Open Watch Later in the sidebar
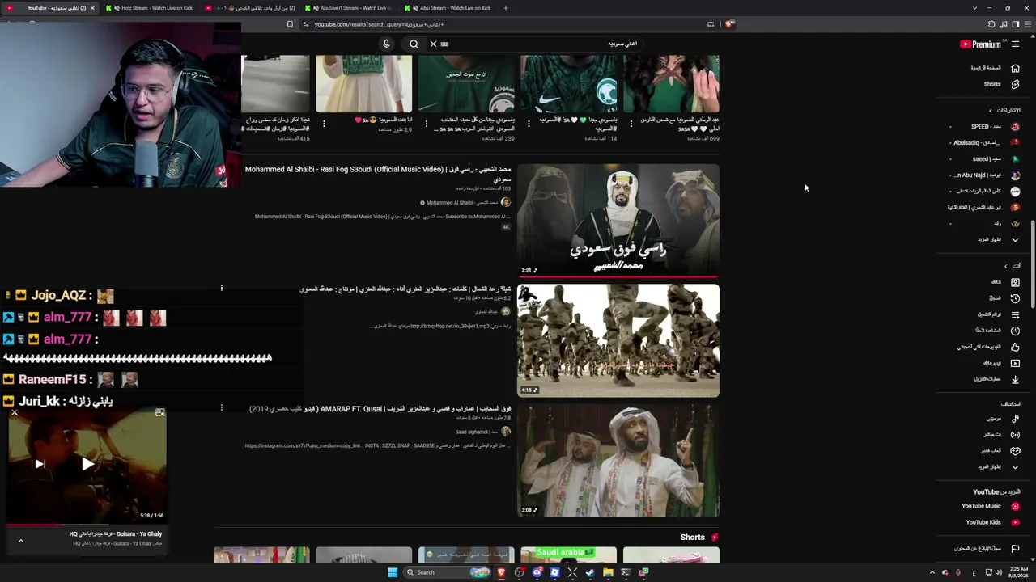This screenshot has width=1036, height=582. pos(1015,331)
